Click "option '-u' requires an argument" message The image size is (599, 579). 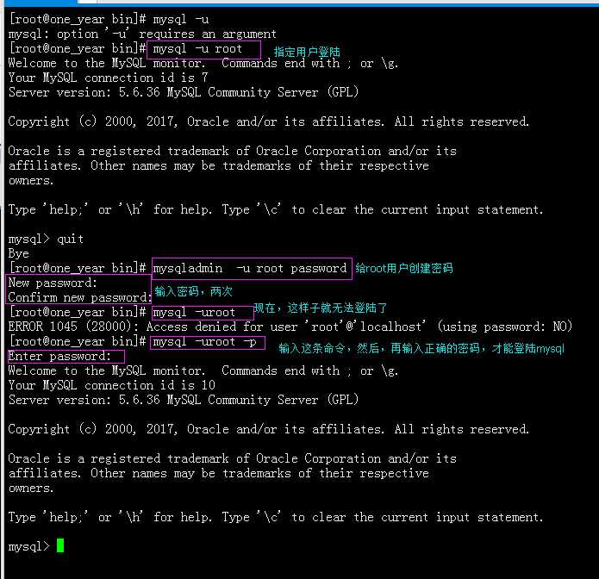166,34
